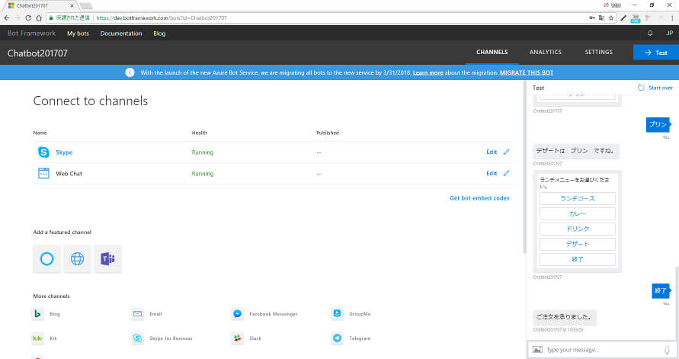Select the Email channel icon
The height and width of the screenshot is (359, 679).
[x=138, y=313]
